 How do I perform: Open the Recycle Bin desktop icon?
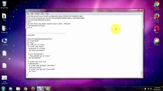[4, 5]
